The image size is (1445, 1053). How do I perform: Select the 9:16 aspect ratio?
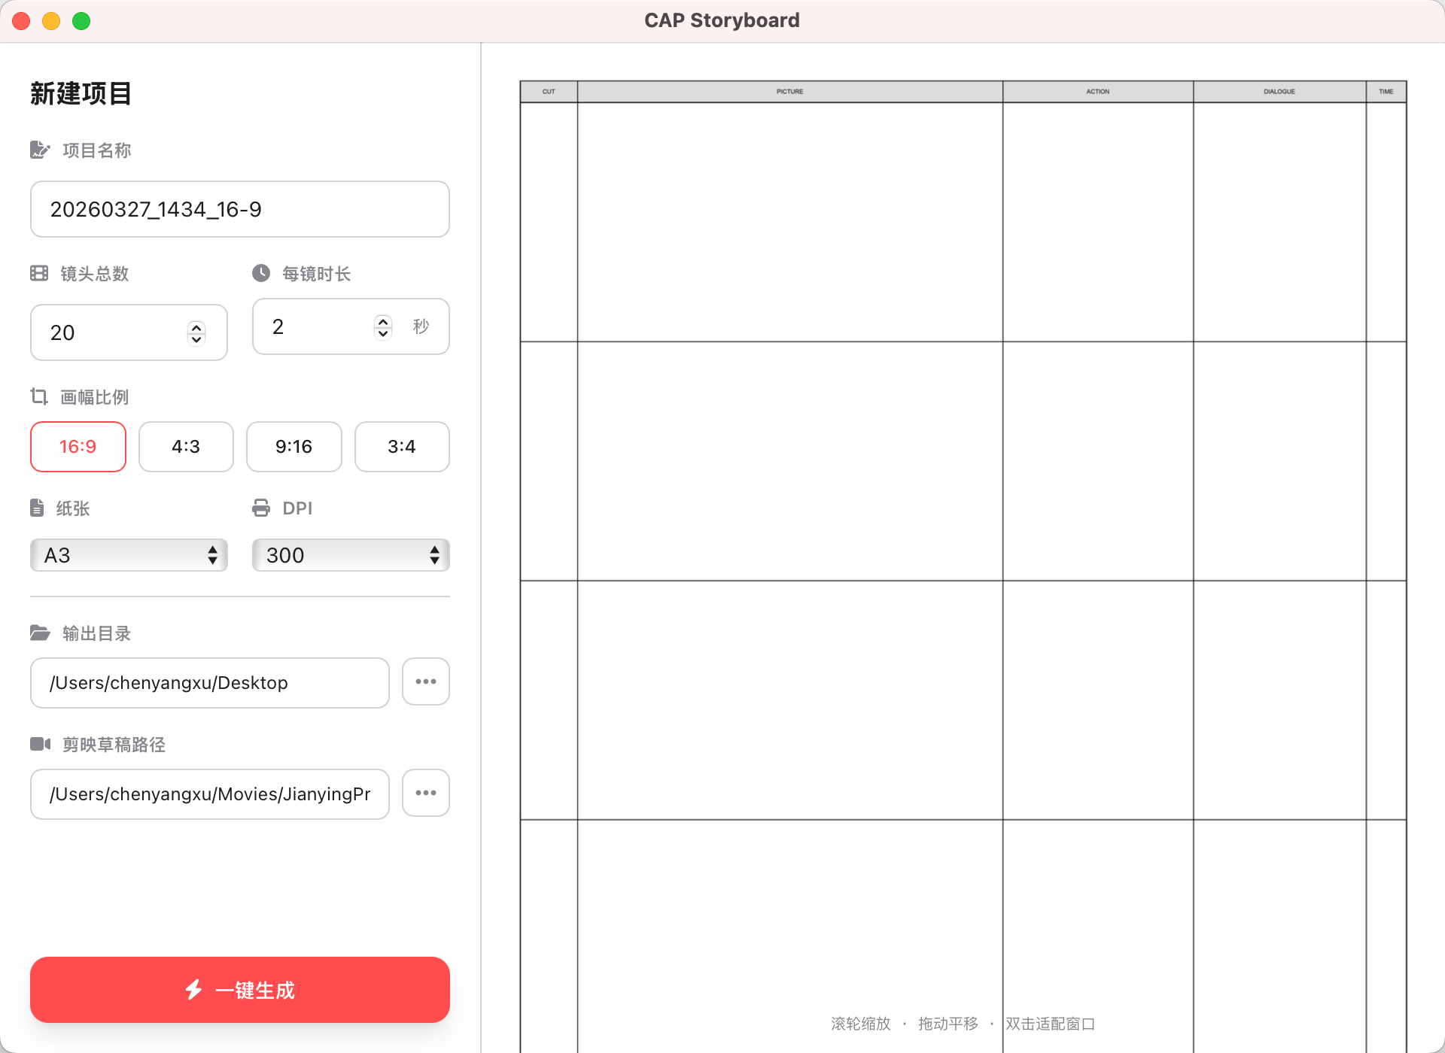coord(294,446)
